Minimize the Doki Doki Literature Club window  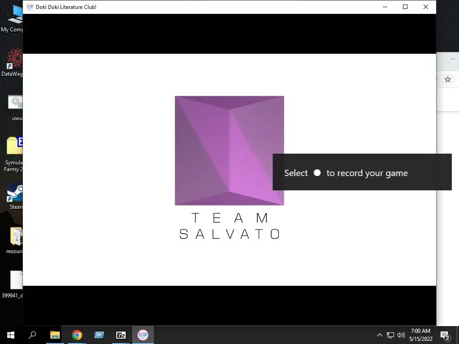pyautogui.click(x=385, y=7)
